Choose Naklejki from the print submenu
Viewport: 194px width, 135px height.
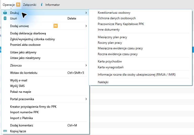click(x=140, y=82)
